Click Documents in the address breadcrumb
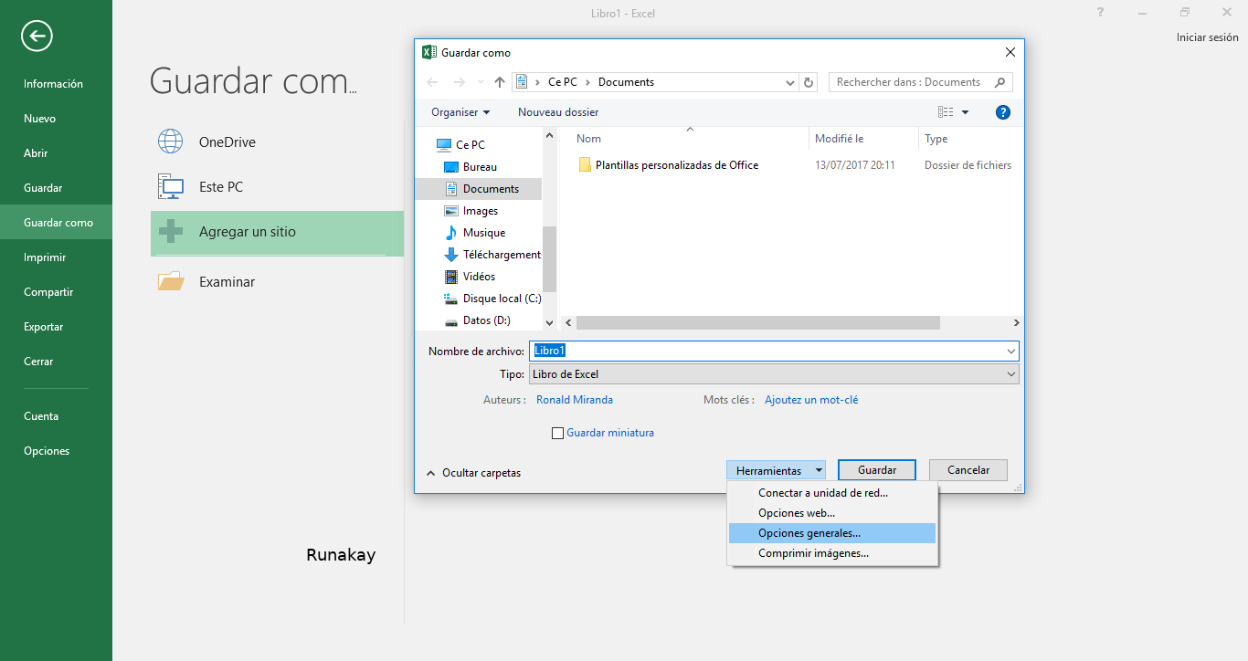The image size is (1248, 661). [626, 82]
